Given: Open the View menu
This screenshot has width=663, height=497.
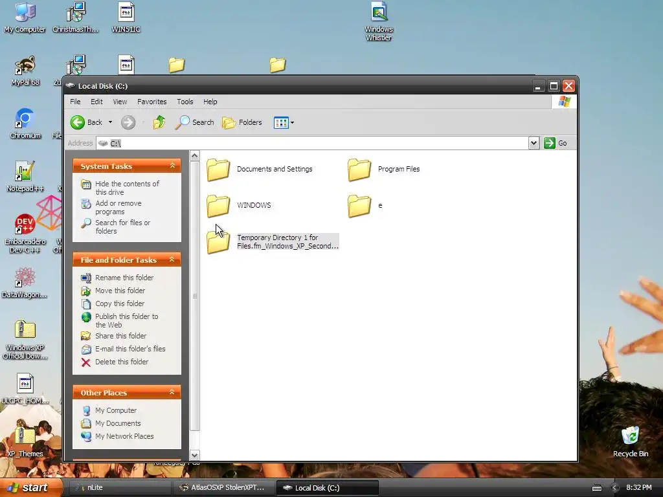Looking at the screenshot, I should (120, 102).
